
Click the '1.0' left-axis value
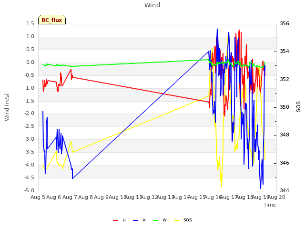coord(30,37)
